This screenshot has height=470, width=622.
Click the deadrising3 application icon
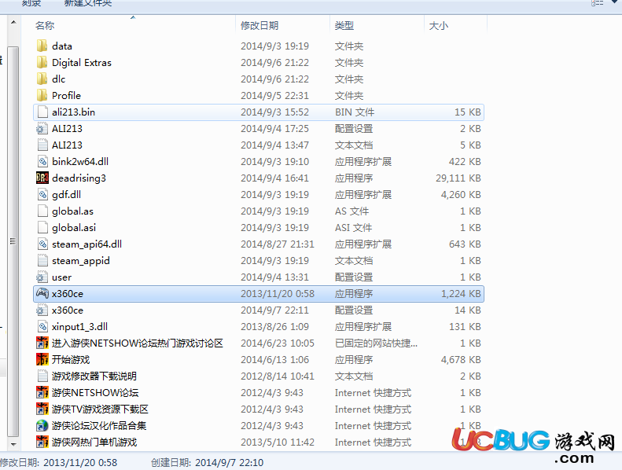42,178
